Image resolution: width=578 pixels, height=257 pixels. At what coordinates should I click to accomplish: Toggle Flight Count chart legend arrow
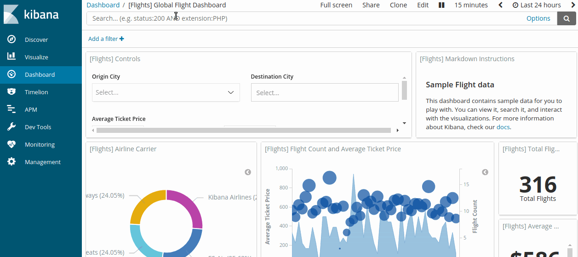[485, 172]
